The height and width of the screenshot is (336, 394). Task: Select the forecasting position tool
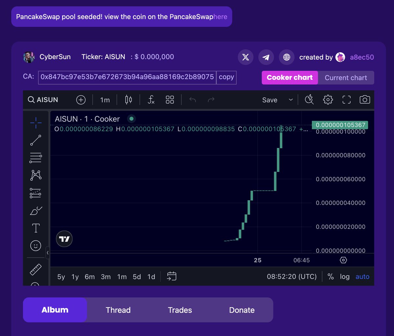(x=36, y=193)
